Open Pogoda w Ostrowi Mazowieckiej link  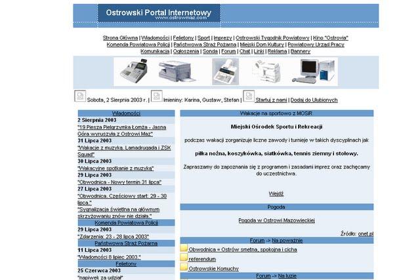click(276, 221)
